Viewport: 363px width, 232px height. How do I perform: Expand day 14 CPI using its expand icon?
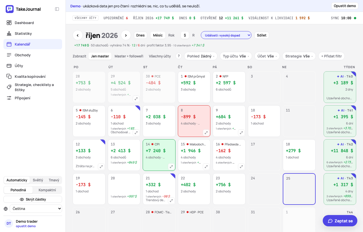[x=171, y=167]
